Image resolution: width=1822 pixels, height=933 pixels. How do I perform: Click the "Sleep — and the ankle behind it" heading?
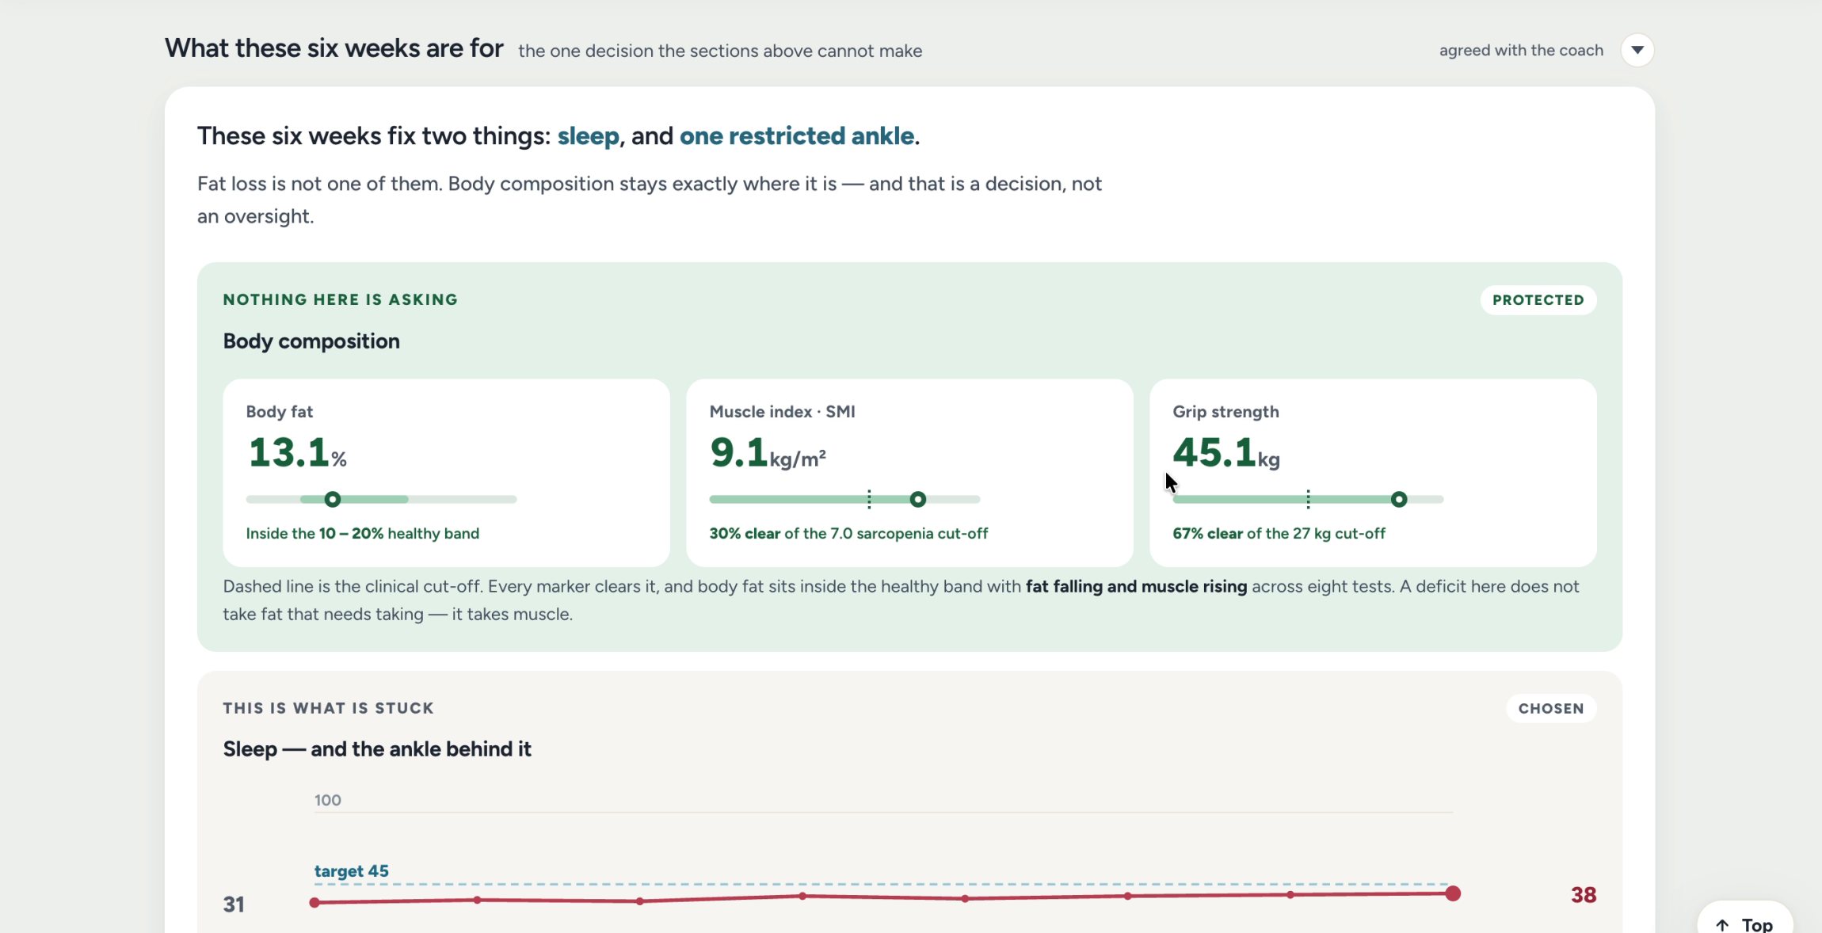[377, 749]
